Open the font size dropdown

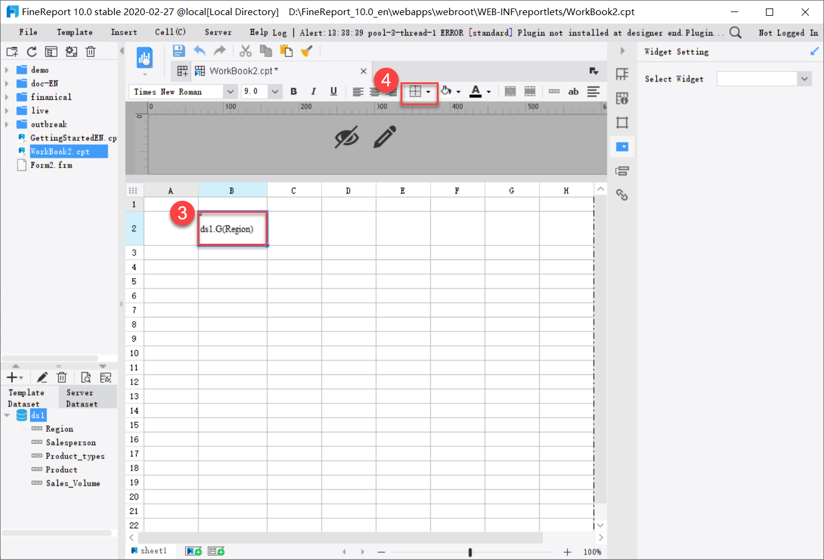pyautogui.click(x=275, y=91)
